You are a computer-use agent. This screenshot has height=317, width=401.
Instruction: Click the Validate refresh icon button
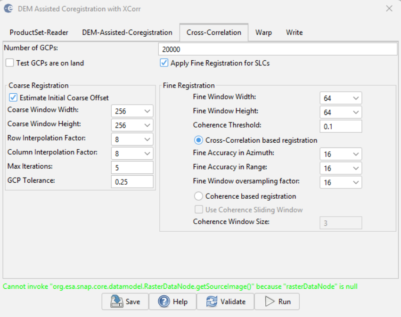225,301
